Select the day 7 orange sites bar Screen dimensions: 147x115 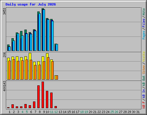(x=35, y=72)
